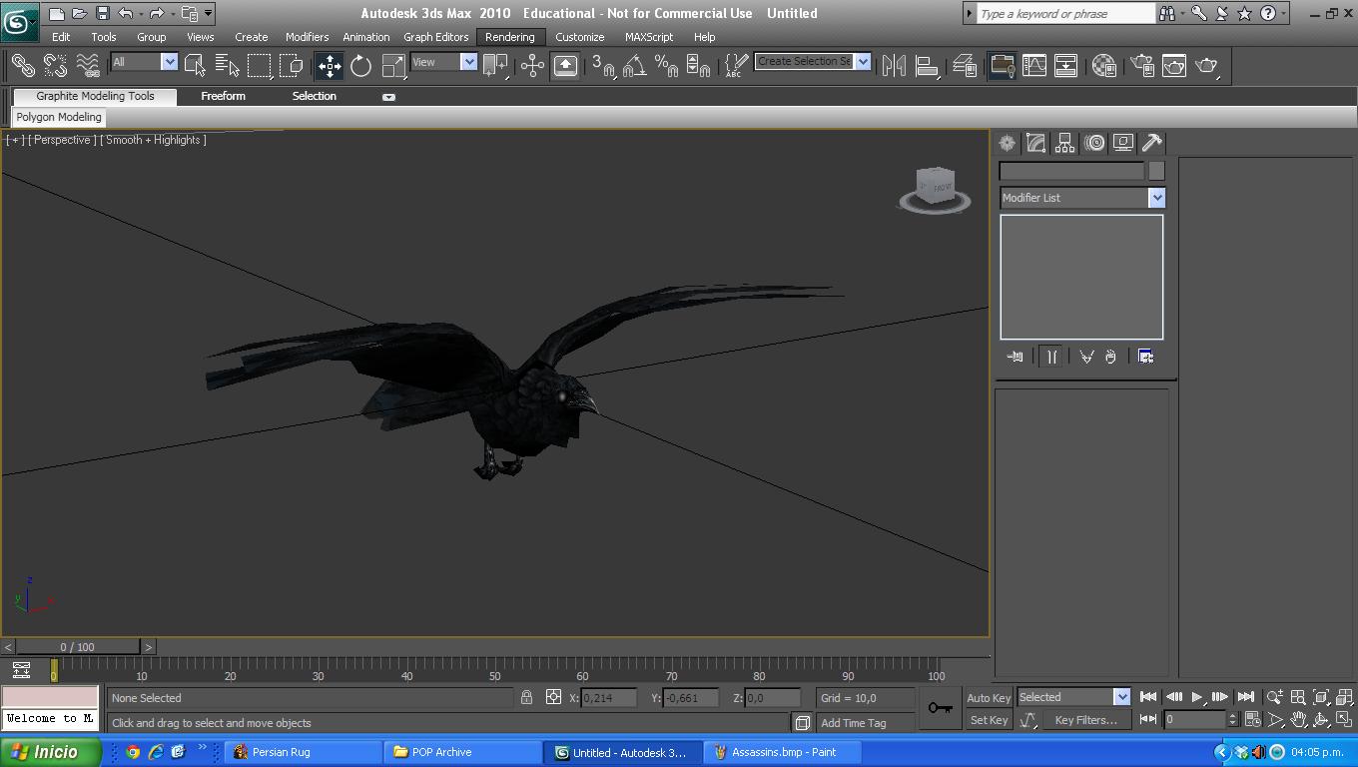Open the Utilities hammer panel icon
This screenshot has width=1358, height=767.
[x=1151, y=143]
